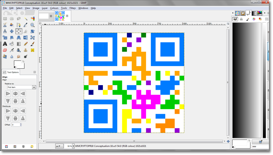Viewport: 273px width, 155px height.
Task: Reset toolbox colours to black and white
Action: [x=15, y=67]
